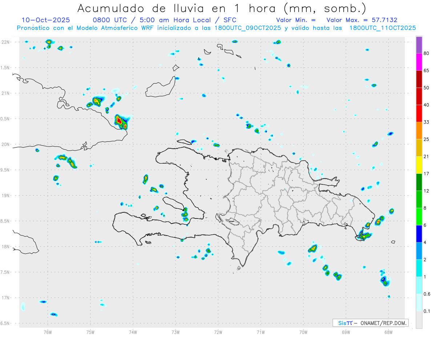
Task: Select the '20N' latitude label
Action: pyautogui.click(x=6, y=144)
